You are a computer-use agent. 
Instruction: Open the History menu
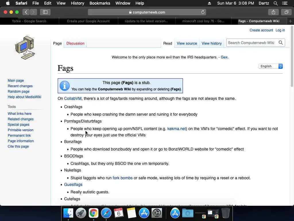pyautogui.click(x=78, y=3)
